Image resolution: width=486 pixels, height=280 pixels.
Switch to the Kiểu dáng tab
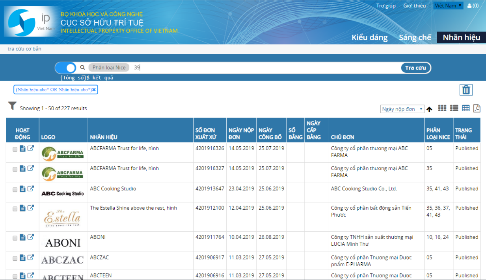coord(369,37)
